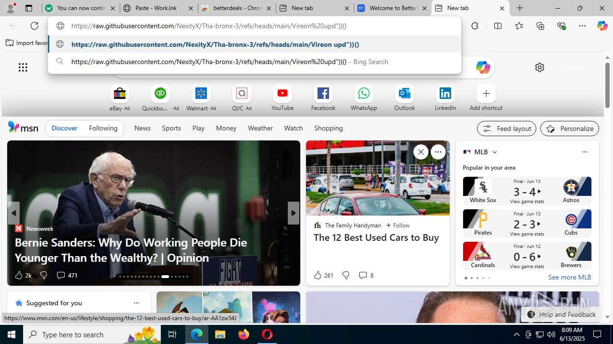Open the Collections icon
Viewport: 613px width, 344px height.
coord(540,26)
